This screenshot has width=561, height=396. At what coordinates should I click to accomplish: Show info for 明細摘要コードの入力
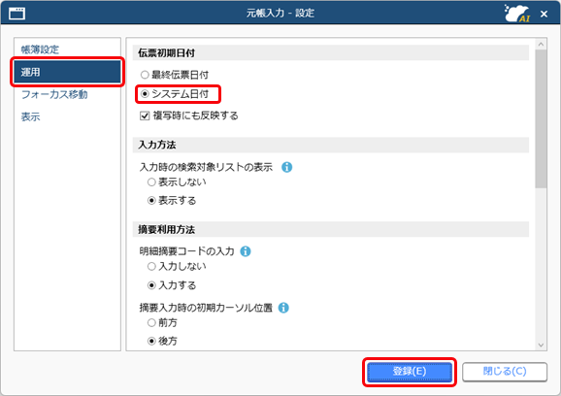pyautogui.click(x=246, y=251)
